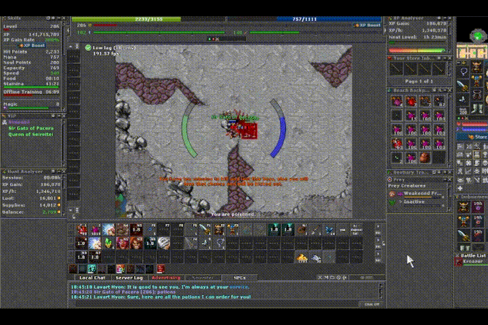Image resolution: width=488 pixels, height=325 pixels.
Task: Select the potion stack showing 82
Action: [439, 102]
